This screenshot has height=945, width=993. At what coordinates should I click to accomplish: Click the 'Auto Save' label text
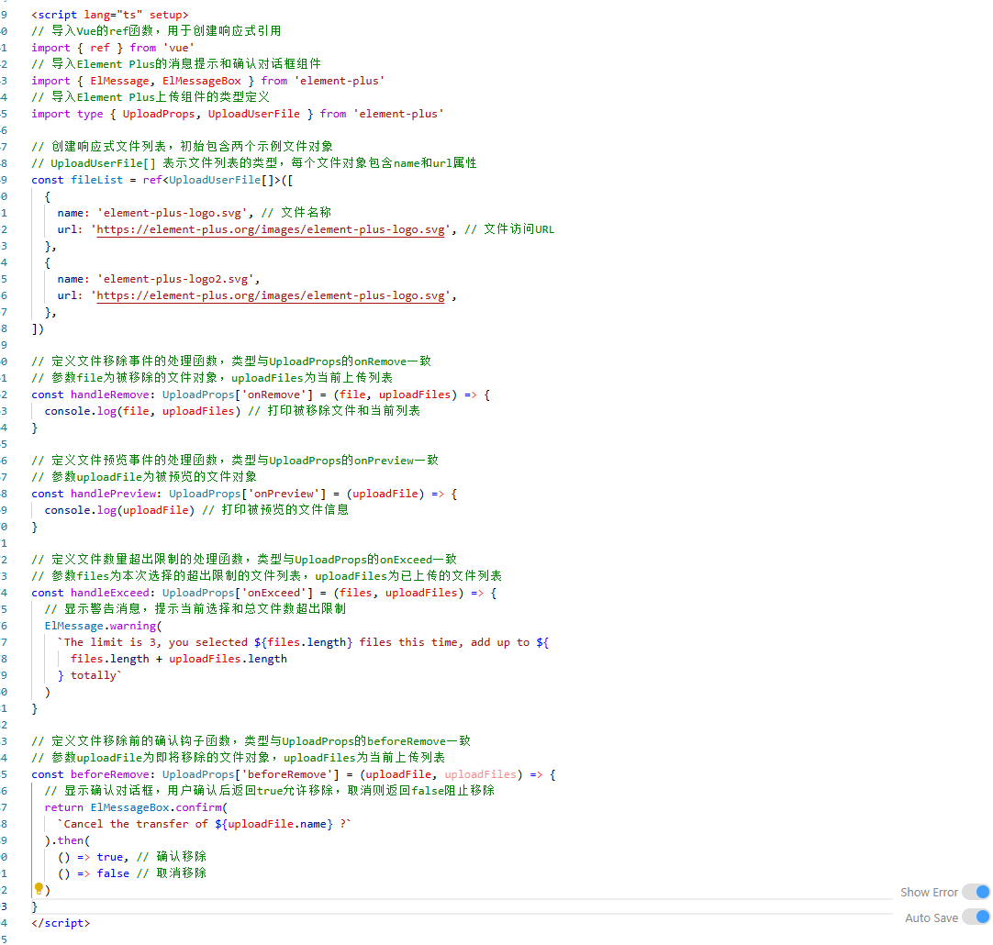[x=932, y=917]
